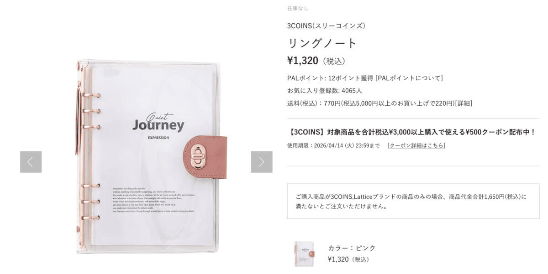Click the ¥1,320 price below color name

point(348,259)
